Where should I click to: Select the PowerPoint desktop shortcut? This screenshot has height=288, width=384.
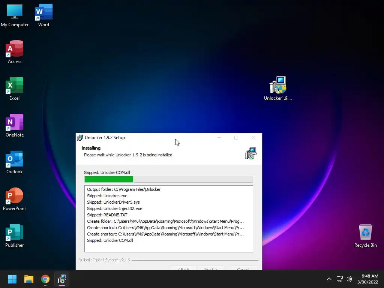pyautogui.click(x=15, y=199)
